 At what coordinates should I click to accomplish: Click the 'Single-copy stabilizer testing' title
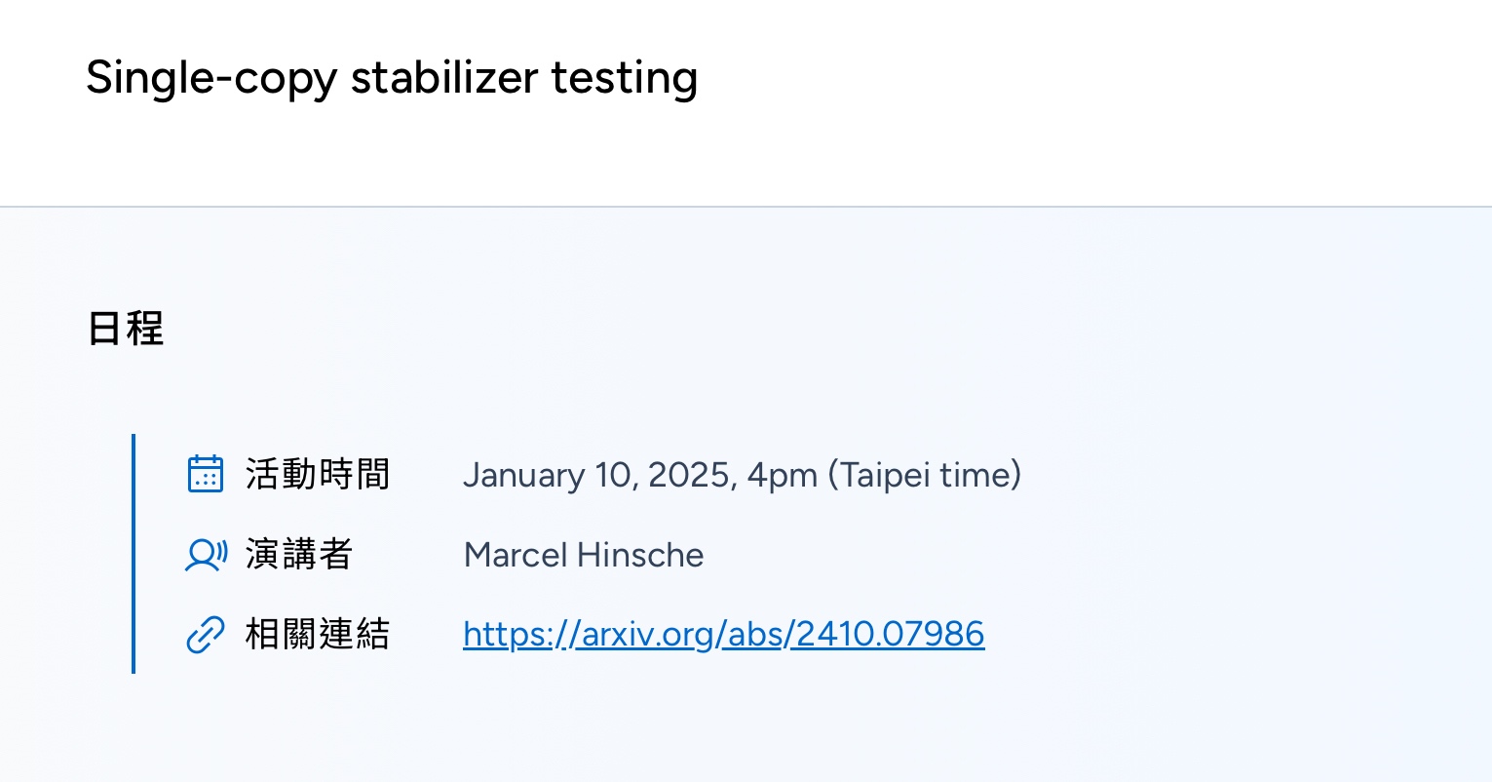tap(392, 77)
